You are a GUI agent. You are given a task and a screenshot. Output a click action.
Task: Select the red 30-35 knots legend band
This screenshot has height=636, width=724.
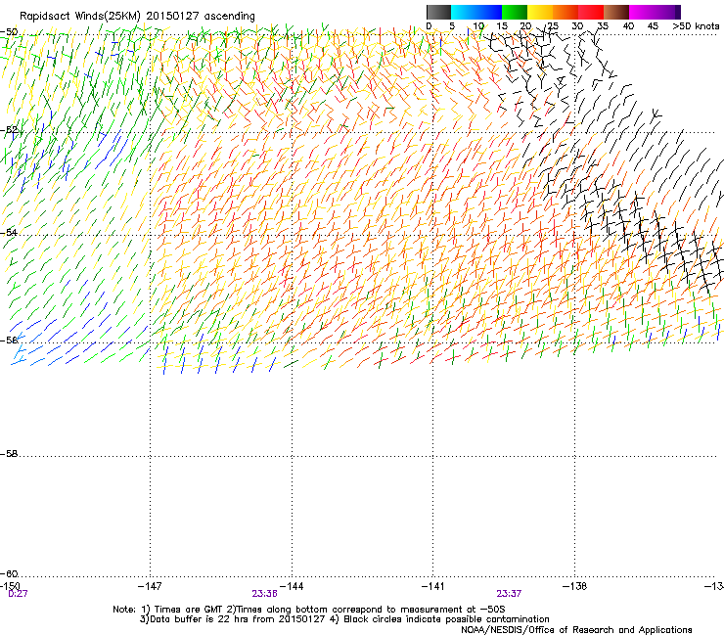[x=591, y=12]
